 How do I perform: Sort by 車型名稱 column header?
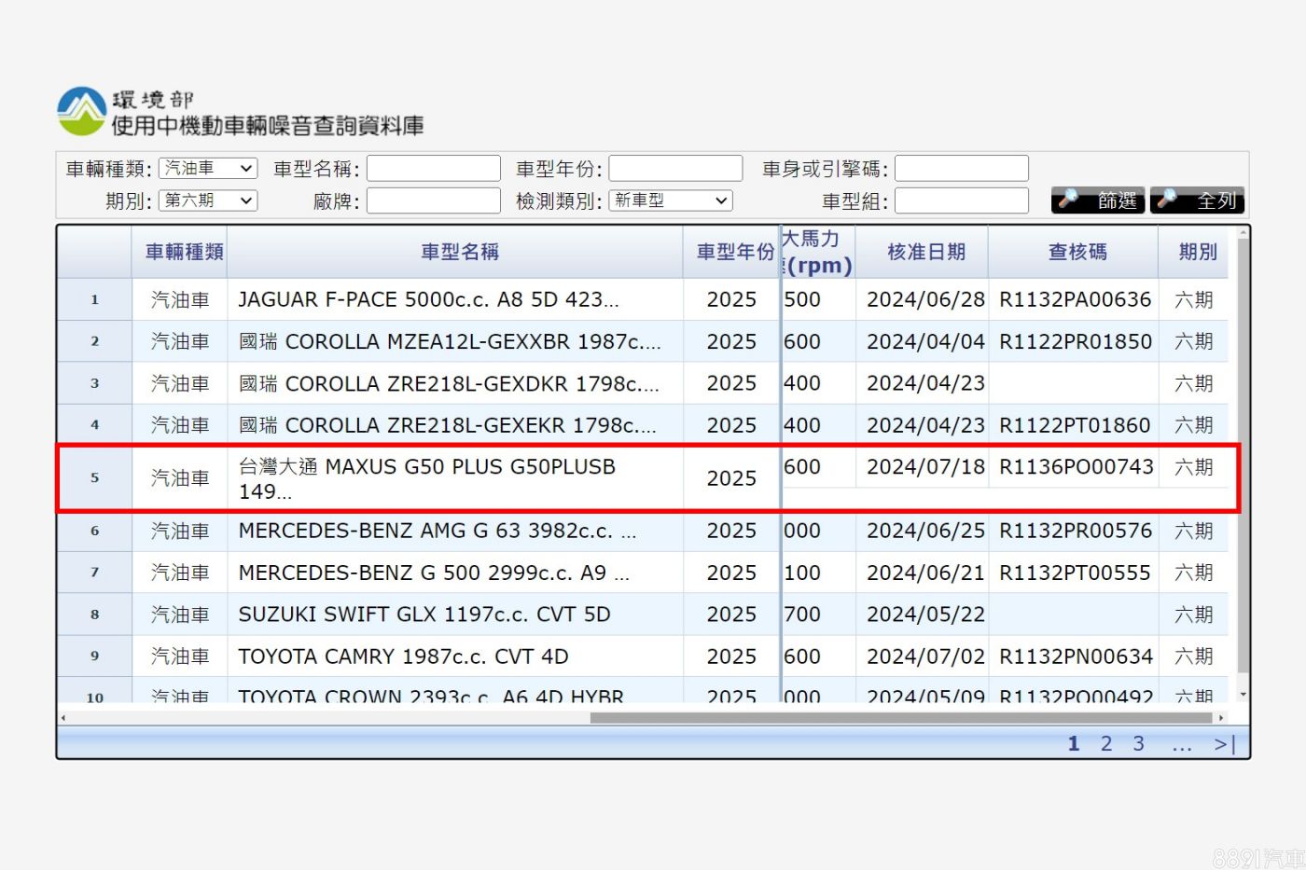pos(459,252)
